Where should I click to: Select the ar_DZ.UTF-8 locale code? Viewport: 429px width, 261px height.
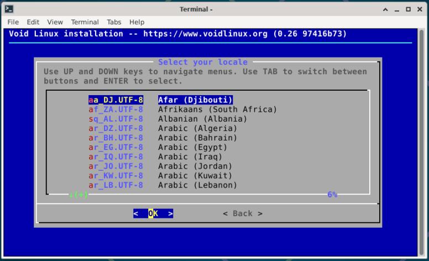coord(116,128)
